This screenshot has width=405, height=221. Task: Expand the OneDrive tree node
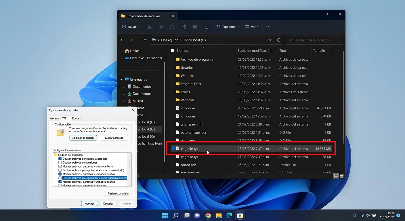[121, 58]
